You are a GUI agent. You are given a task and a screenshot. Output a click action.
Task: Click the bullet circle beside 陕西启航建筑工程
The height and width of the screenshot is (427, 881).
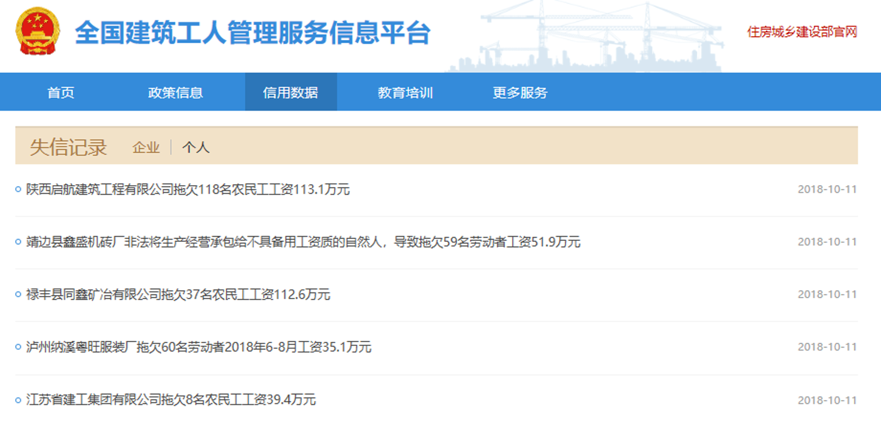tap(18, 189)
